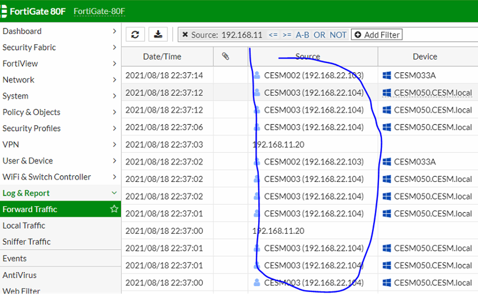Select source 192.168.11.20 at 22:37:00
The image size is (478, 303).
point(278,231)
